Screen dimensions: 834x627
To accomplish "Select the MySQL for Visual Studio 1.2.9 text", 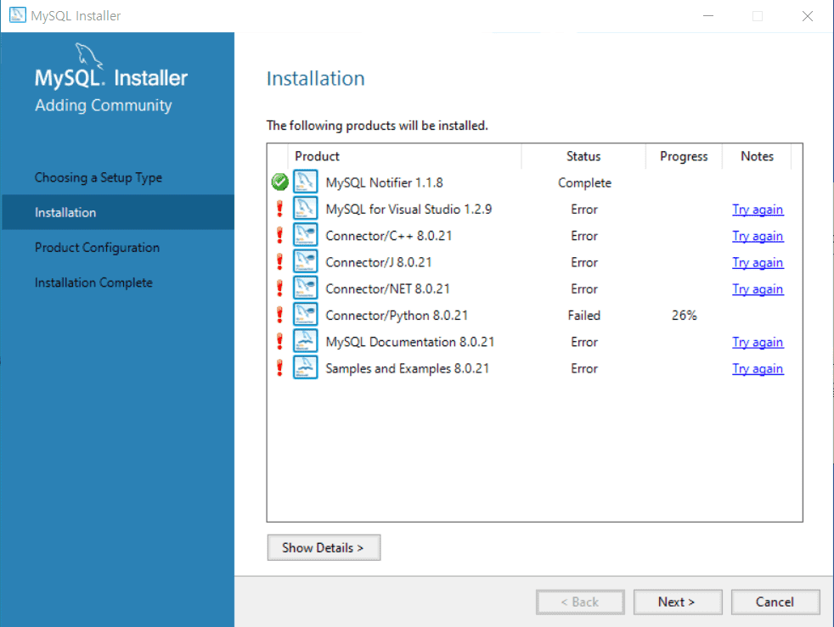I will click(409, 210).
